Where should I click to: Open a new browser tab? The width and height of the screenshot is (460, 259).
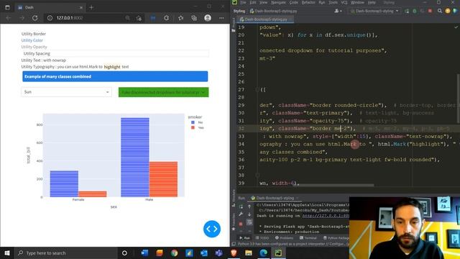point(91,7)
